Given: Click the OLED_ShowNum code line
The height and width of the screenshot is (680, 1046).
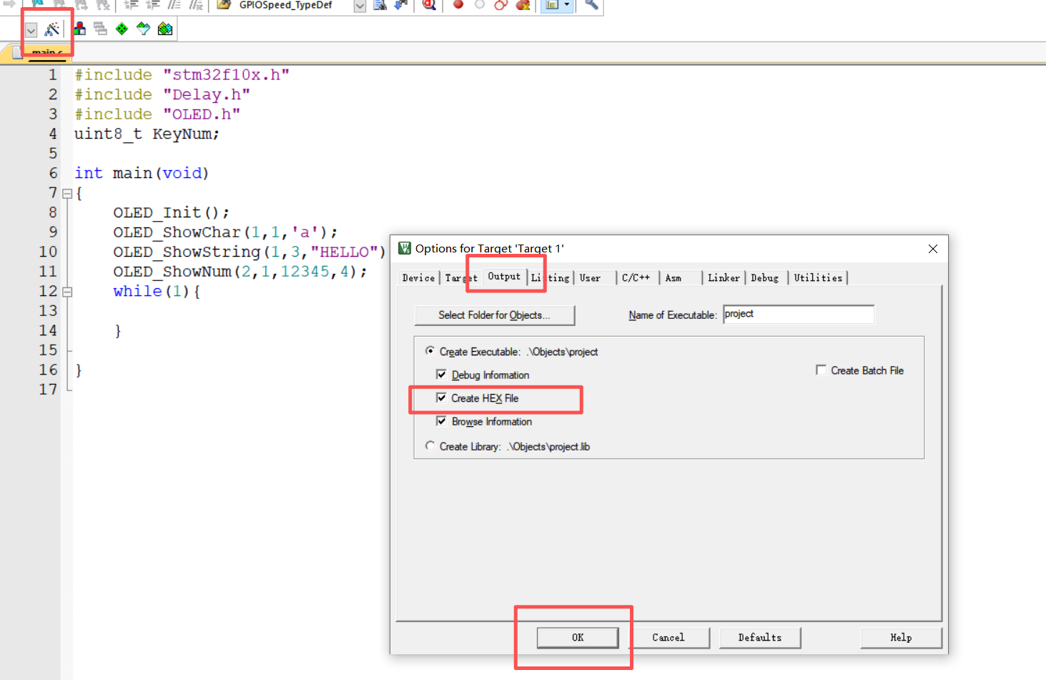Looking at the screenshot, I should tap(240, 272).
